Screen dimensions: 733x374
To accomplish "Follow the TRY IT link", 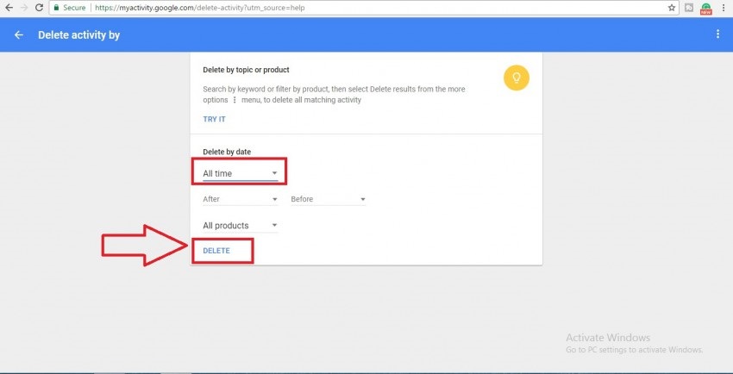I will [x=214, y=119].
